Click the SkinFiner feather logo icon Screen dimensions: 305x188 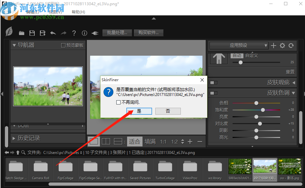(x=9, y=31)
